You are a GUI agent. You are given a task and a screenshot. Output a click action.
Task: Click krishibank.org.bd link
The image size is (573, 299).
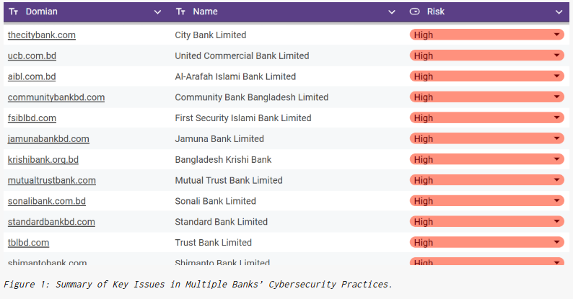pyautogui.click(x=43, y=160)
